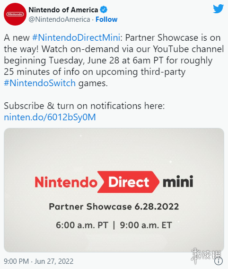Click the Partner Showcase 6.28.2022 text
Image resolution: width=228 pixels, height=269 pixels.
114,206
